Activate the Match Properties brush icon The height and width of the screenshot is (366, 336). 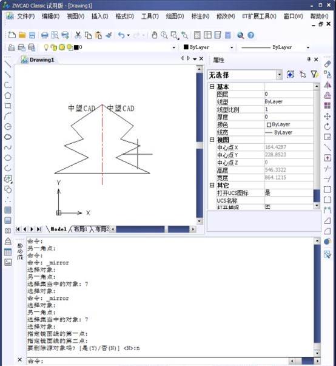[109, 35]
